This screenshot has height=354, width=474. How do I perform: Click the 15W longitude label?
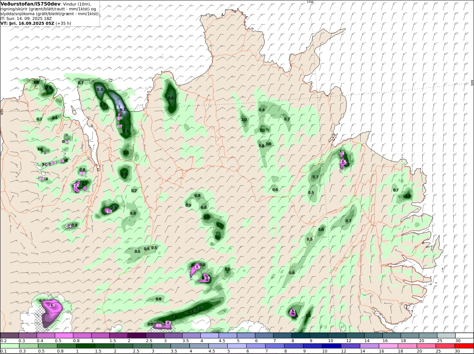point(310,2)
